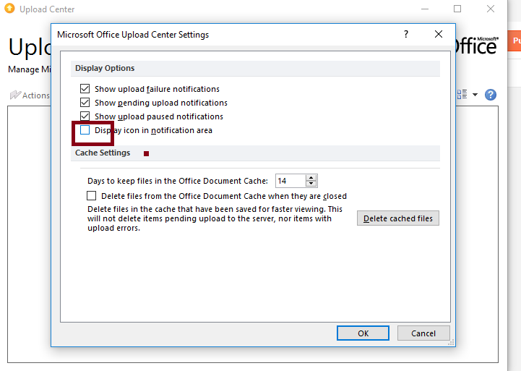Viewport: 521px width, 371px height.
Task: Click the view layout icon in Upload Center
Action: point(462,95)
